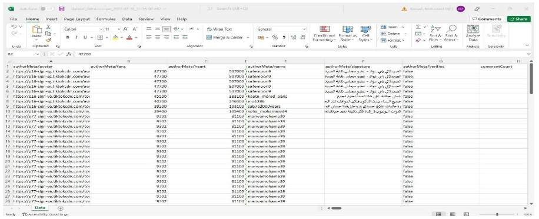Click the pen icon in title bar
The image size is (539, 219).
pos(477,9)
